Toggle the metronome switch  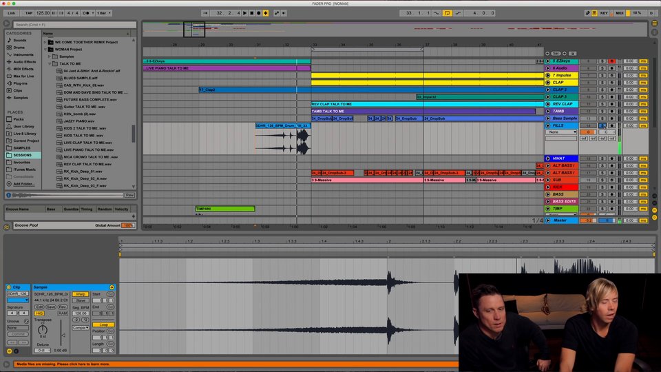pyautogui.click(x=86, y=13)
